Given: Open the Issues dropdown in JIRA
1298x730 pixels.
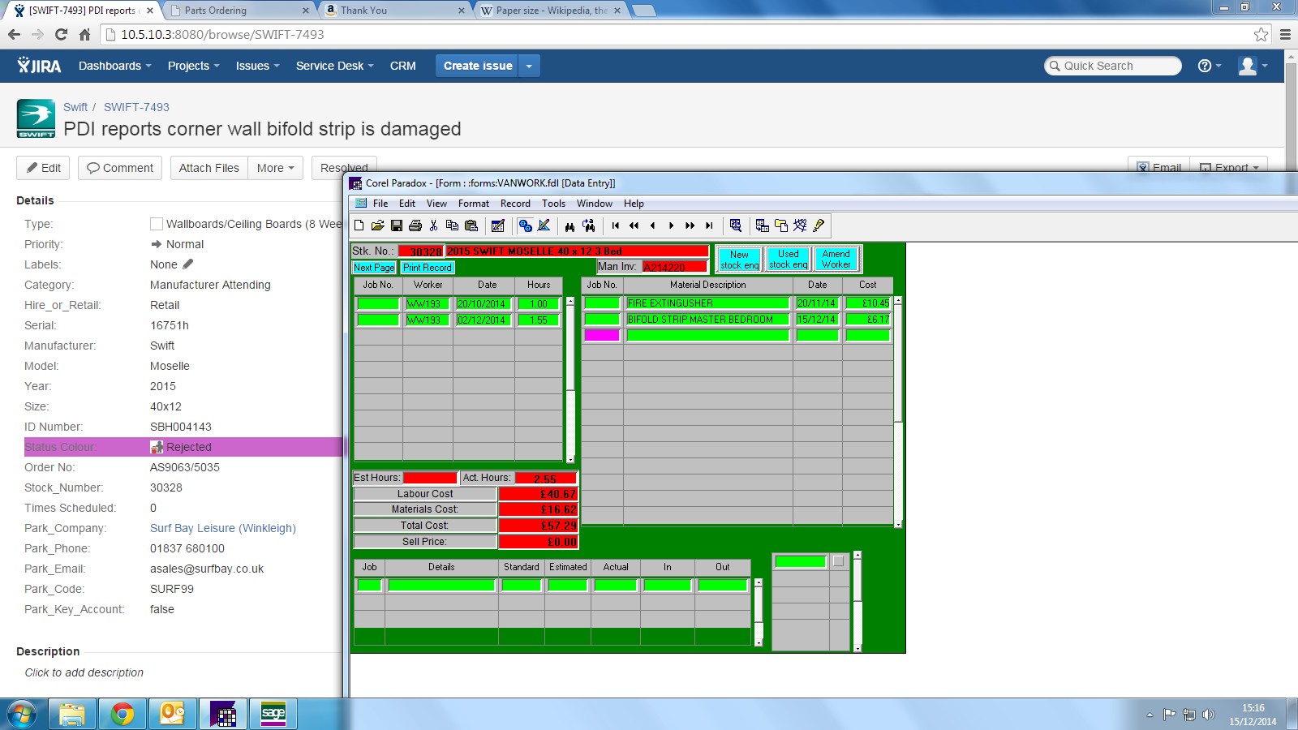Looking at the screenshot, I should 258,66.
